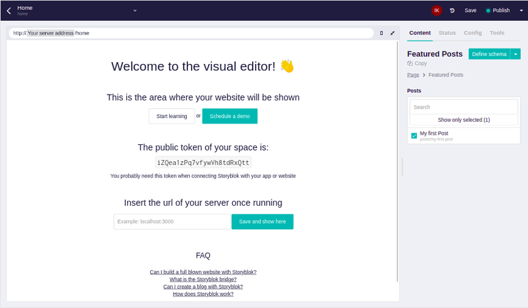This screenshot has height=308, width=528.
Task: Select the Featured Posts breadcrumb text
Action: click(446, 75)
